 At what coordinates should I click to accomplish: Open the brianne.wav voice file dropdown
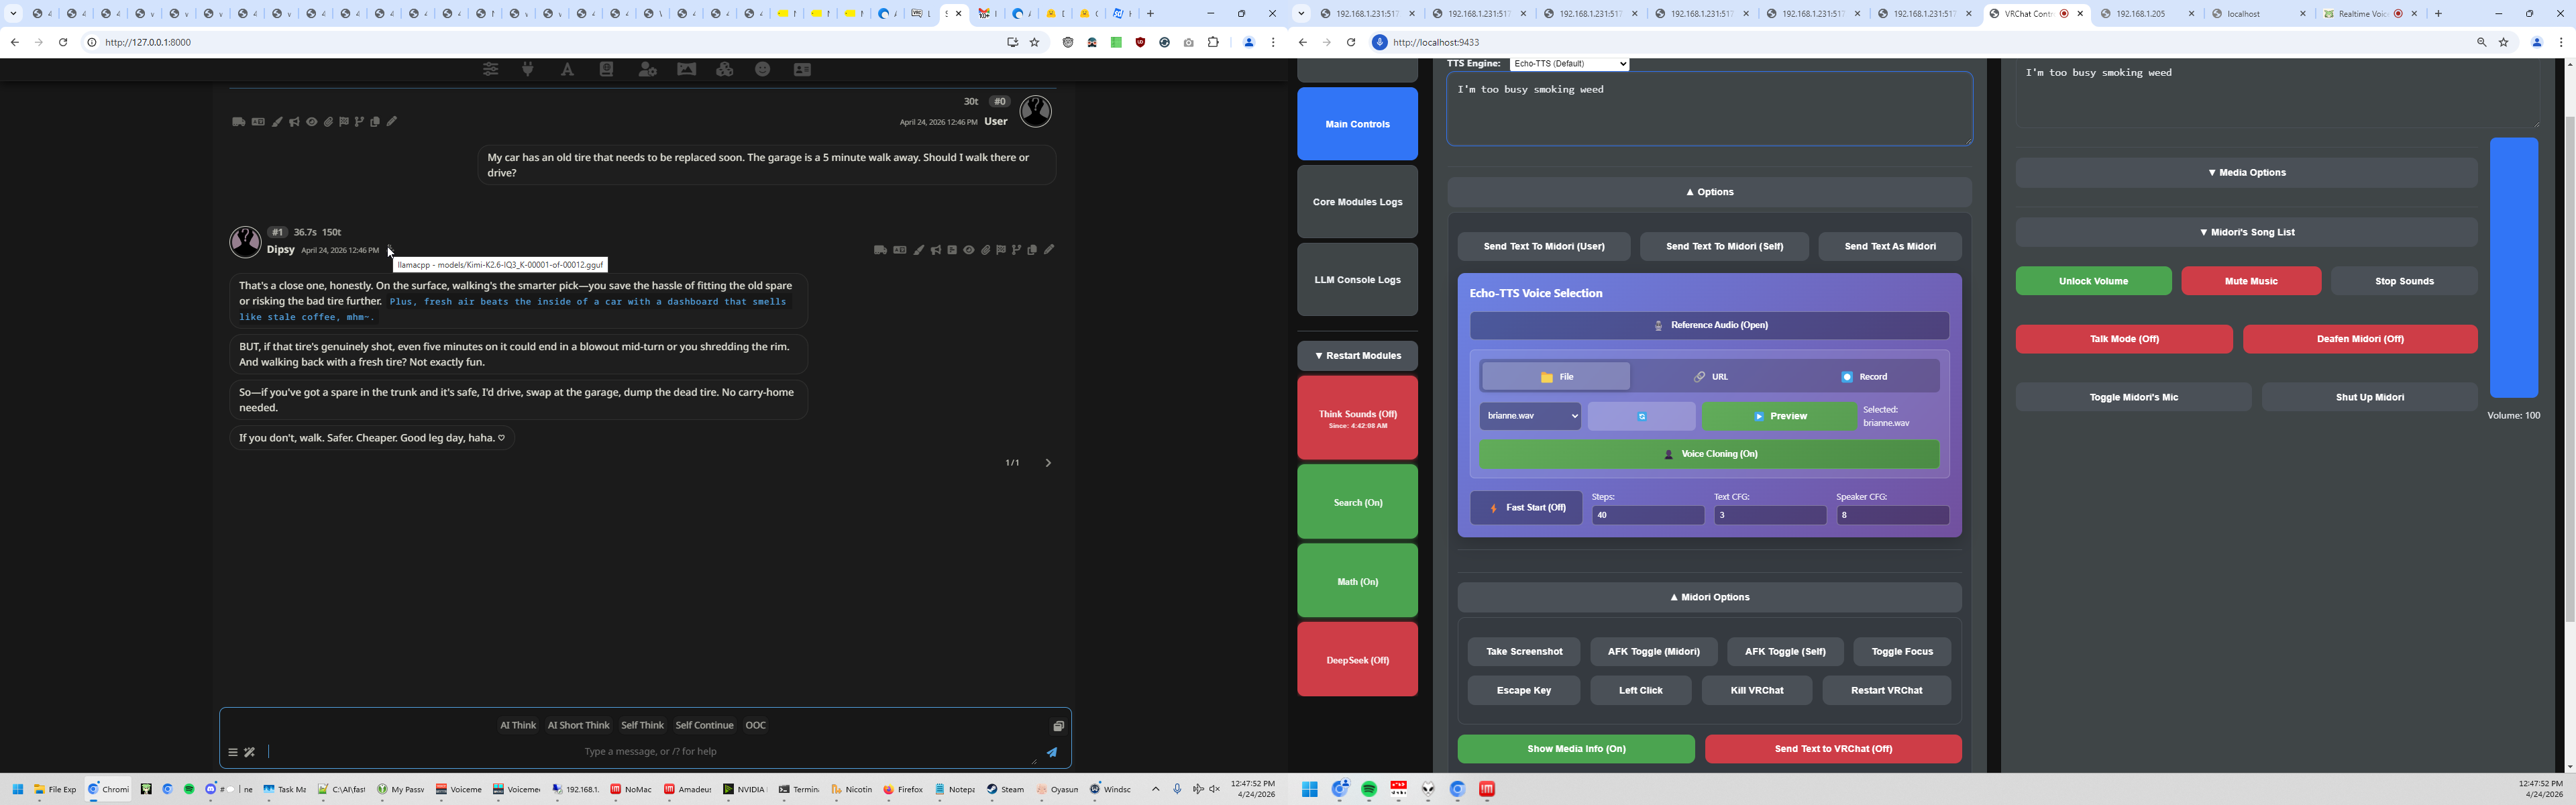pyautogui.click(x=1530, y=416)
